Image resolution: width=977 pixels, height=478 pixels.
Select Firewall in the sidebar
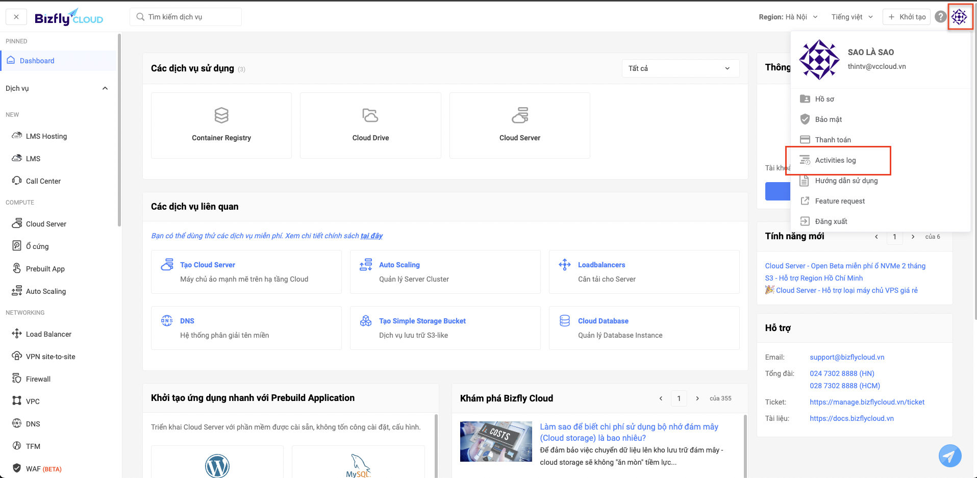38,379
